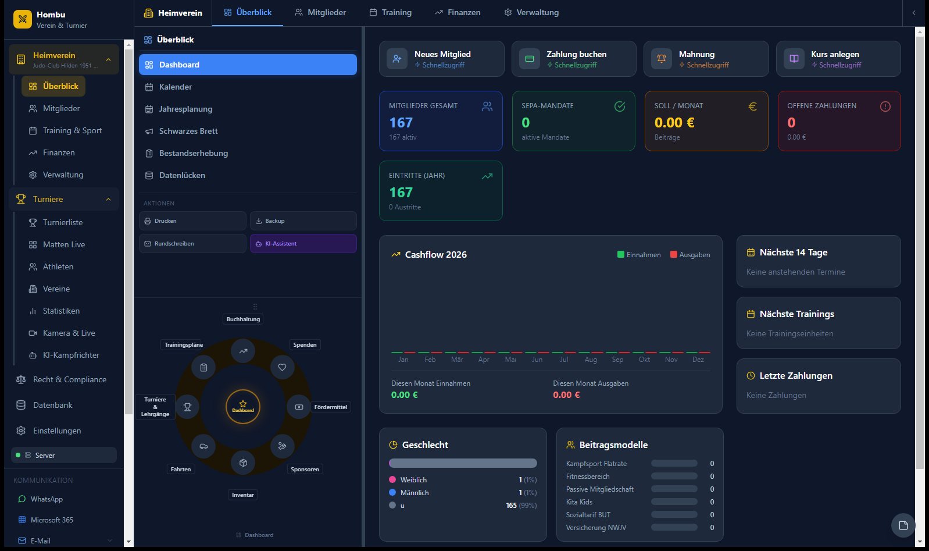Open Datenlücken menu entry
929x551 pixels.
tap(248, 175)
